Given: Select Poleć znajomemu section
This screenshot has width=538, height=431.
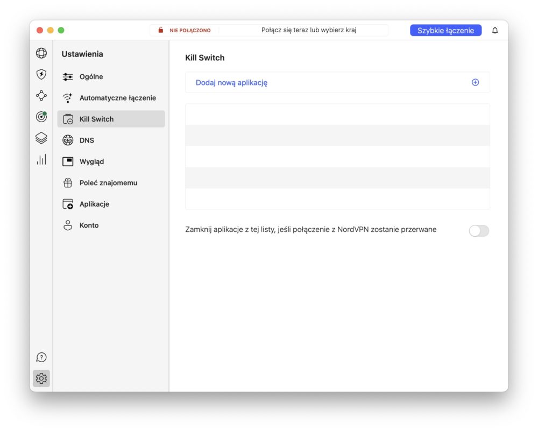Looking at the screenshot, I should coord(111,183).
